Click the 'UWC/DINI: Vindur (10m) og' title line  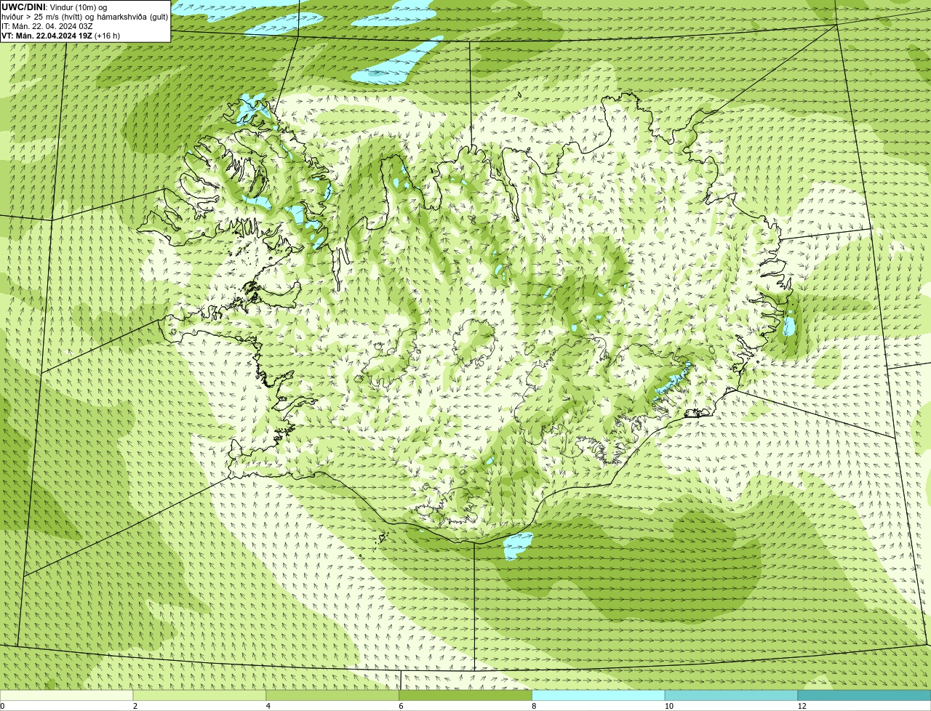coord(55,7)
